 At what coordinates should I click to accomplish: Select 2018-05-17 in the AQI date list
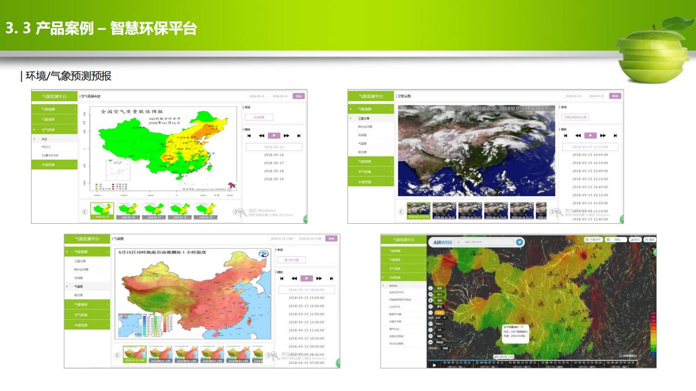[274, 163]
